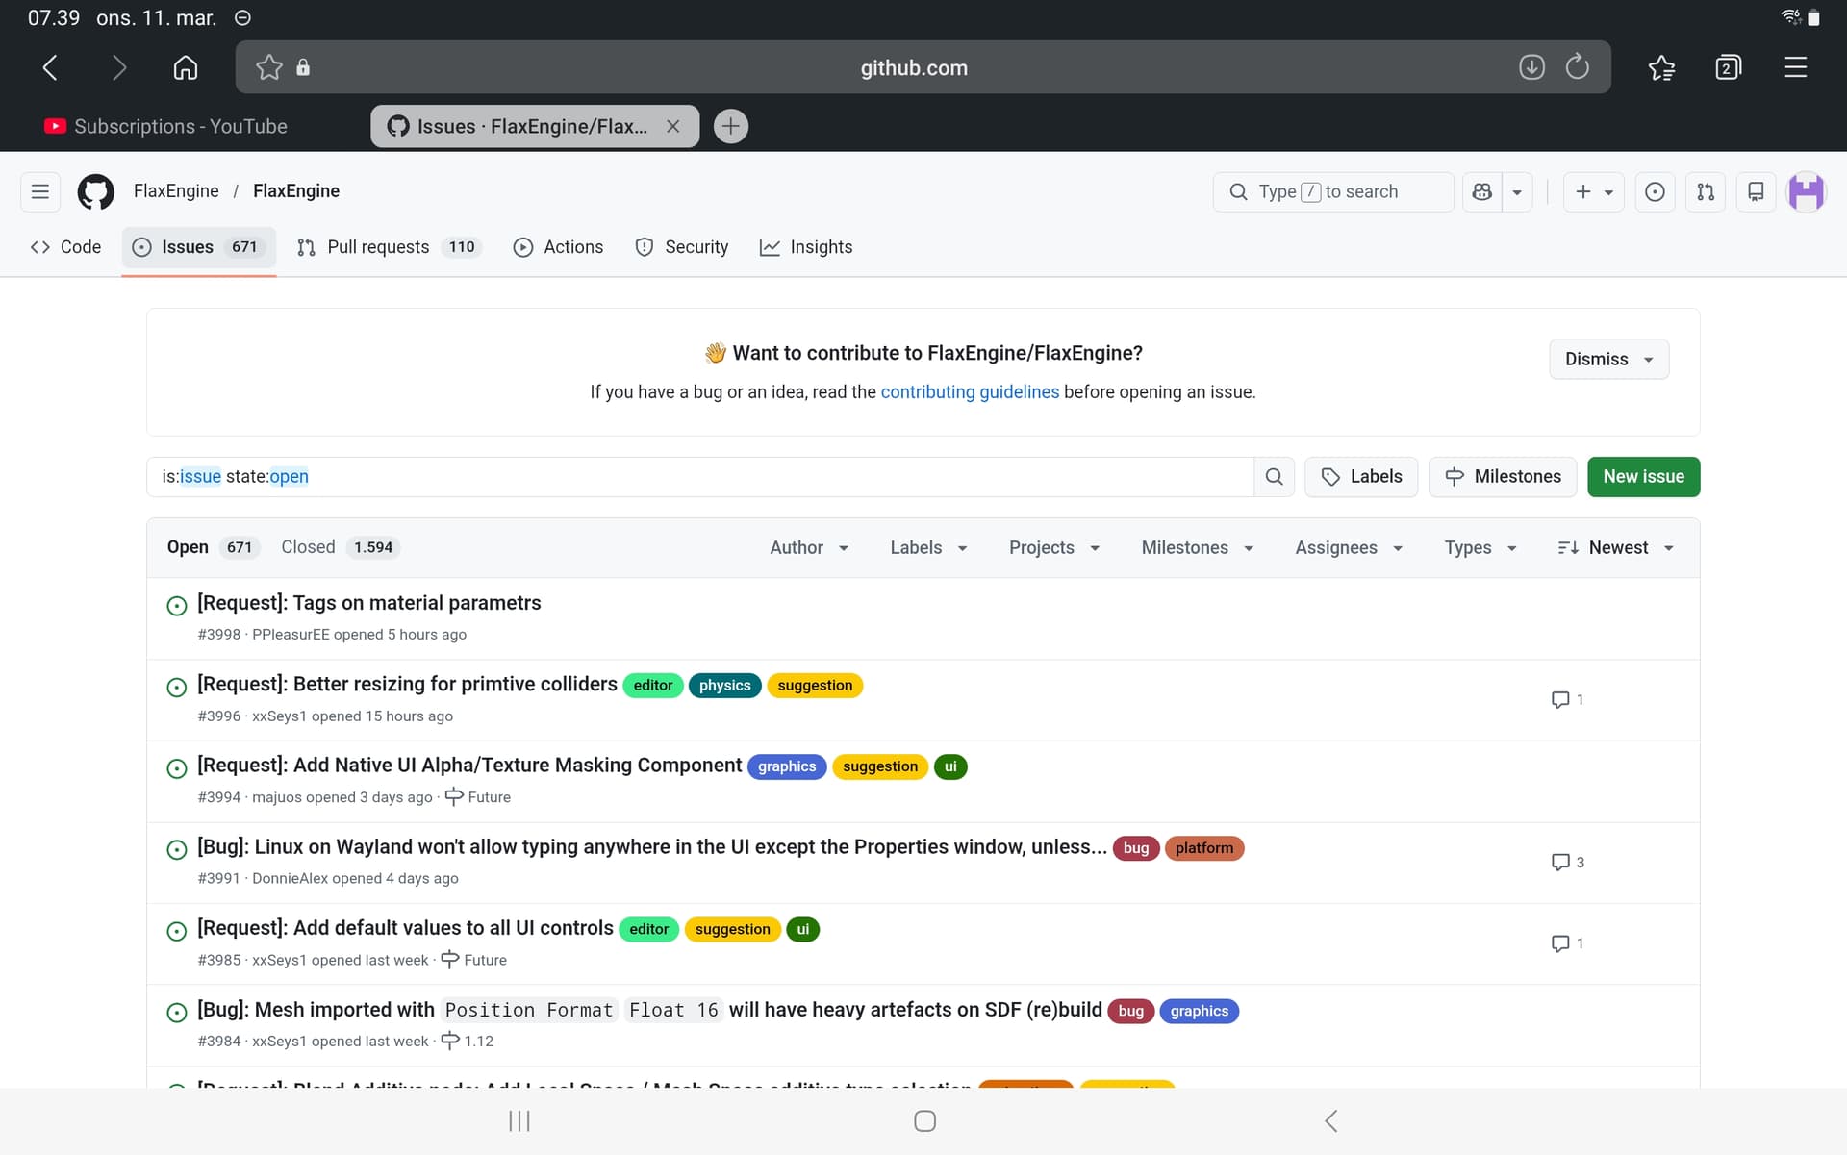This screenshot has height=1155, width=1847.
Task: Expand the Author filter dropdown
Action: (808, 547)
